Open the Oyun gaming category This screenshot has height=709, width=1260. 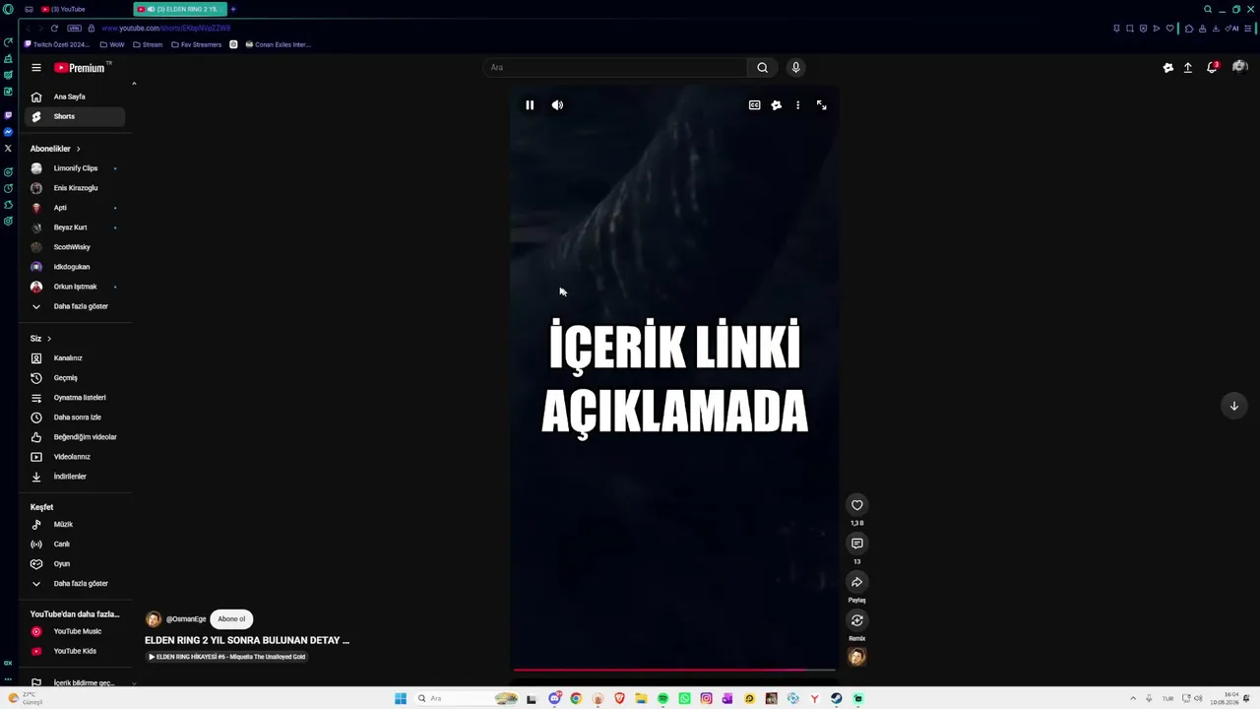pos(77,564)
